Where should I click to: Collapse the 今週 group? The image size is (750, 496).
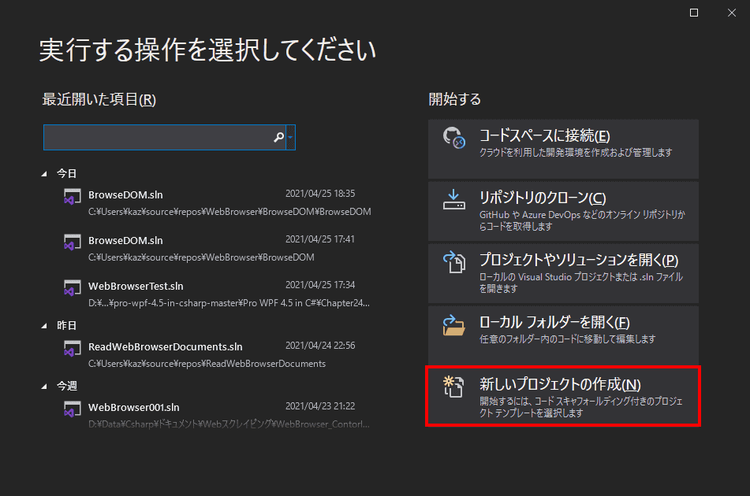(x=44, y=387)
